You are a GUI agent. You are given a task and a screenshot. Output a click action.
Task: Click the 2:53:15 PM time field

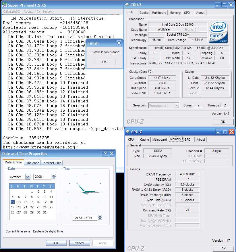[x=85, y=218]
